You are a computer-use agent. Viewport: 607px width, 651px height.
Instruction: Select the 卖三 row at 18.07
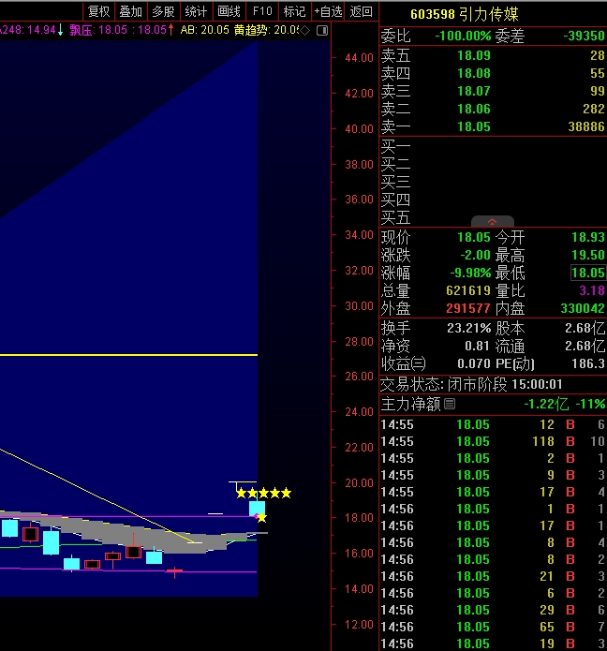click(493, 91)
